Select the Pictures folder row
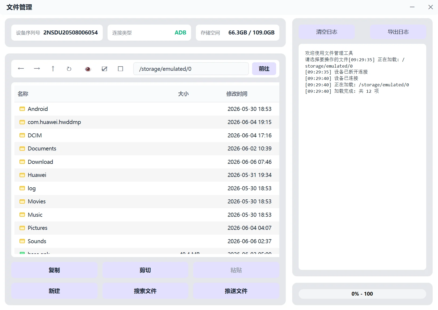Viewport: 438px width, 310px height. click(x=147, y=228)
